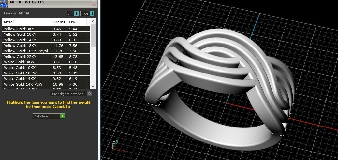Click the Metal column header
This screenshot has width=338, height=160.
coord(26,22)
